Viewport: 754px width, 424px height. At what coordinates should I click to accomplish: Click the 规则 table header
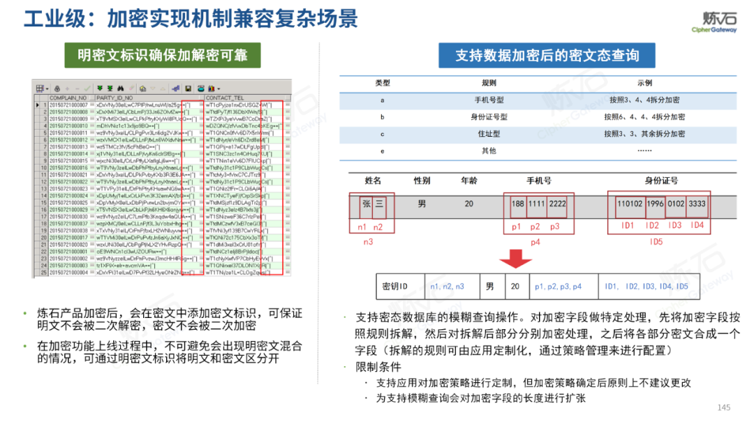489,83
